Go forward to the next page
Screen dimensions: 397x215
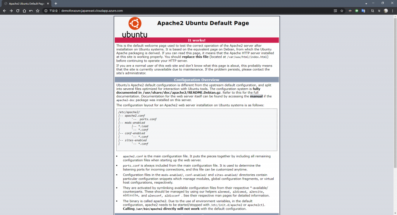[11, 11]
